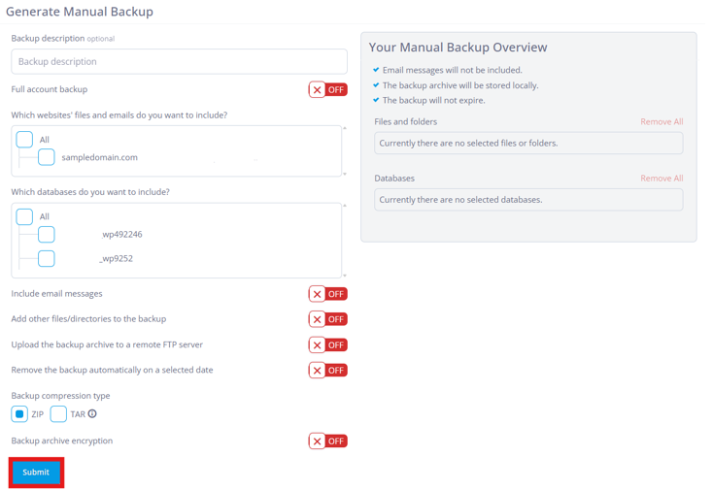Toggle automatic backup removal on selected date
The height and width of the screenshot is (490, 712).
[x=328, y=371]
